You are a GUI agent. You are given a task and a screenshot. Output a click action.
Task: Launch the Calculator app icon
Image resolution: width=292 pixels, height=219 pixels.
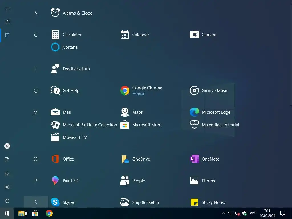(55, 35)
